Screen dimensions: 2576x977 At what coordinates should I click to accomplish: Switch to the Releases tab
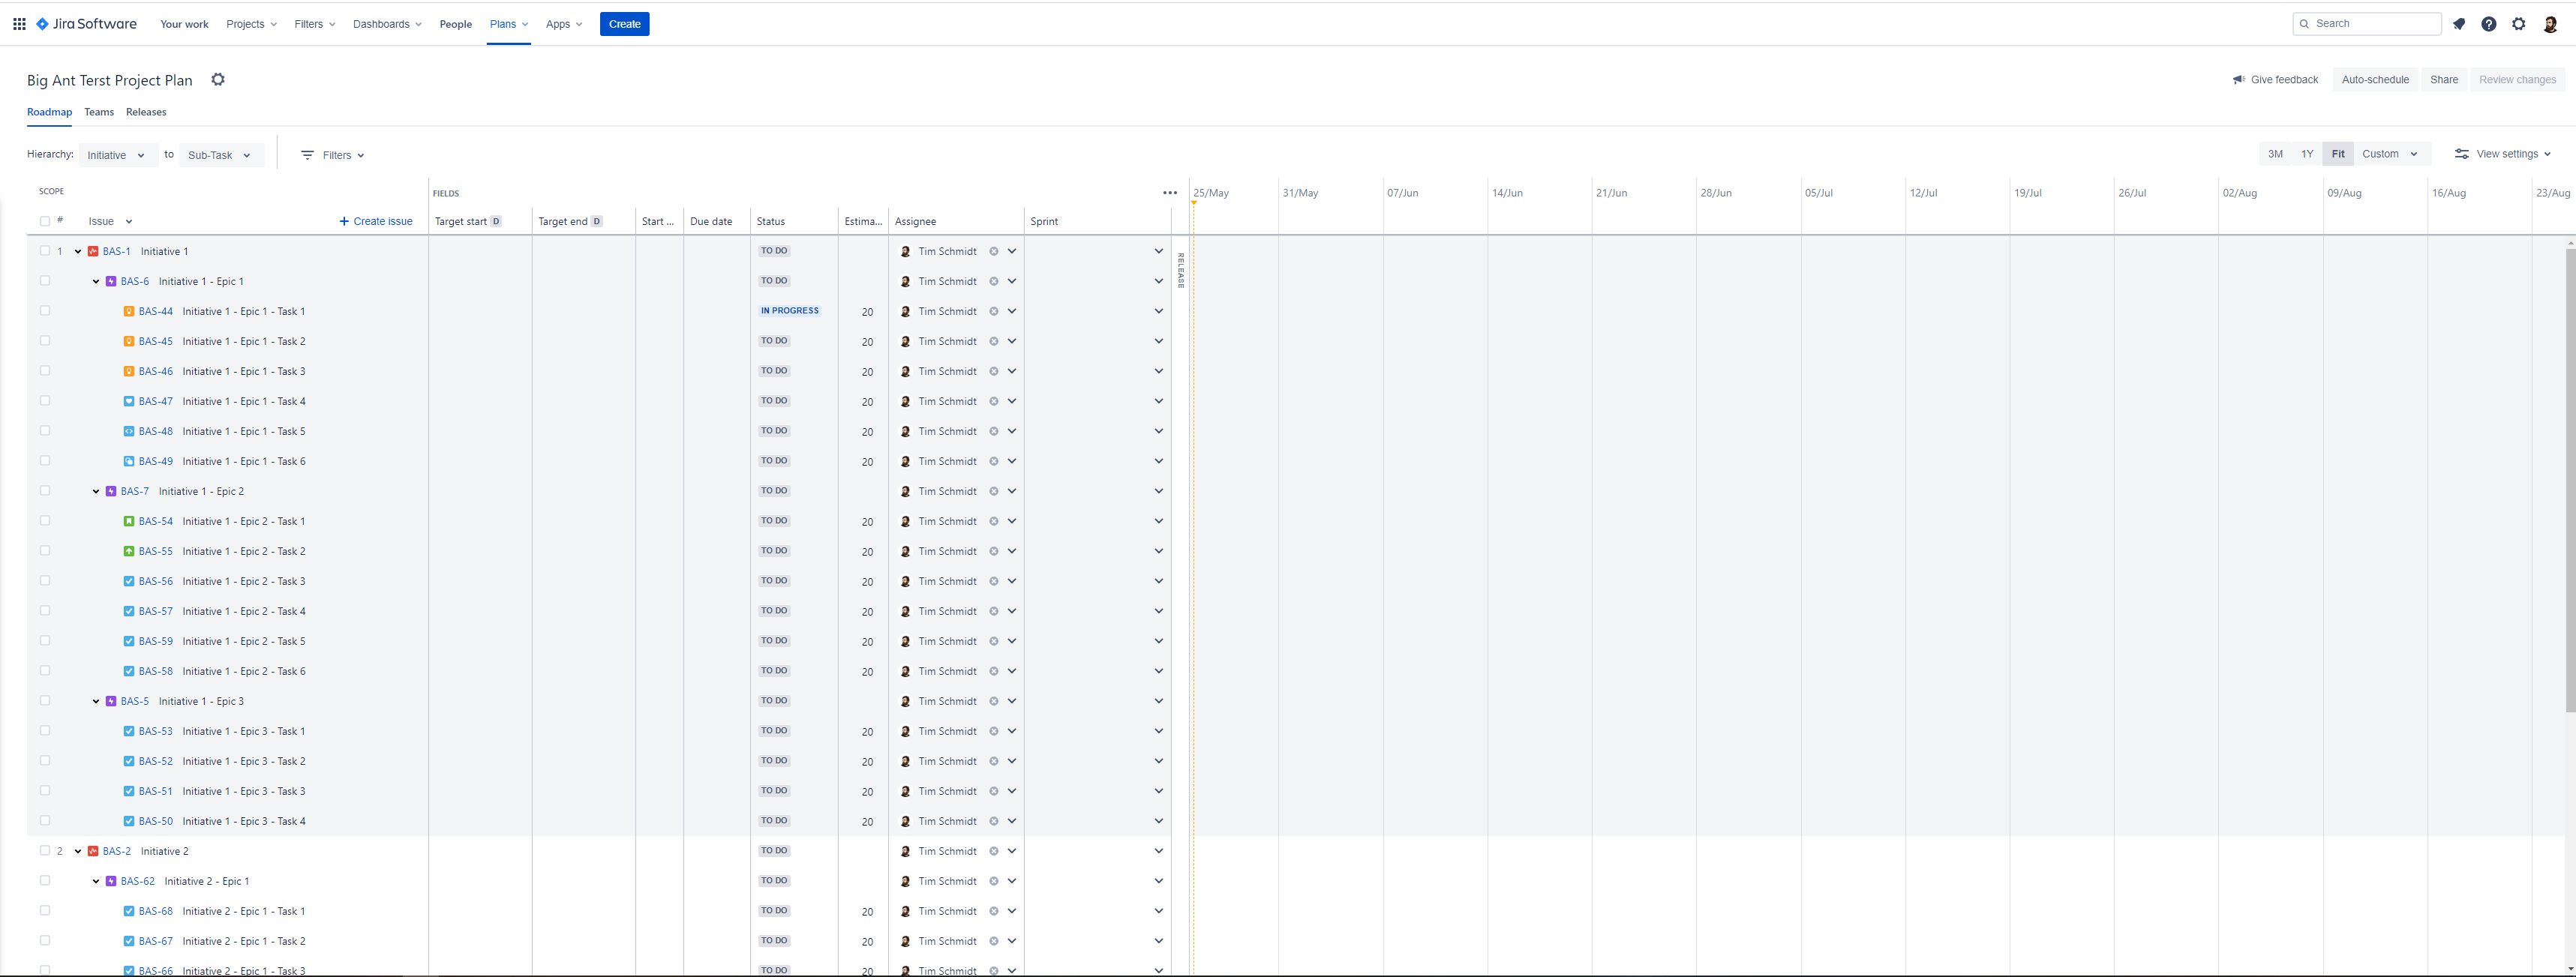[x=146, y=112]
